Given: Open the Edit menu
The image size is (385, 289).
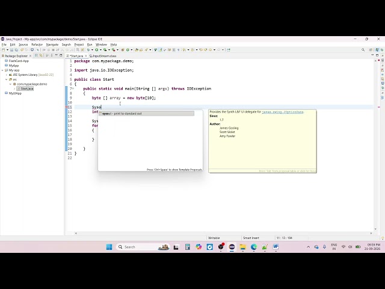Looking at the screenshot, I should (13, 45).
